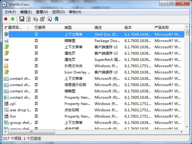Sort by the 已禁用 column header

(x=40, y=28)
